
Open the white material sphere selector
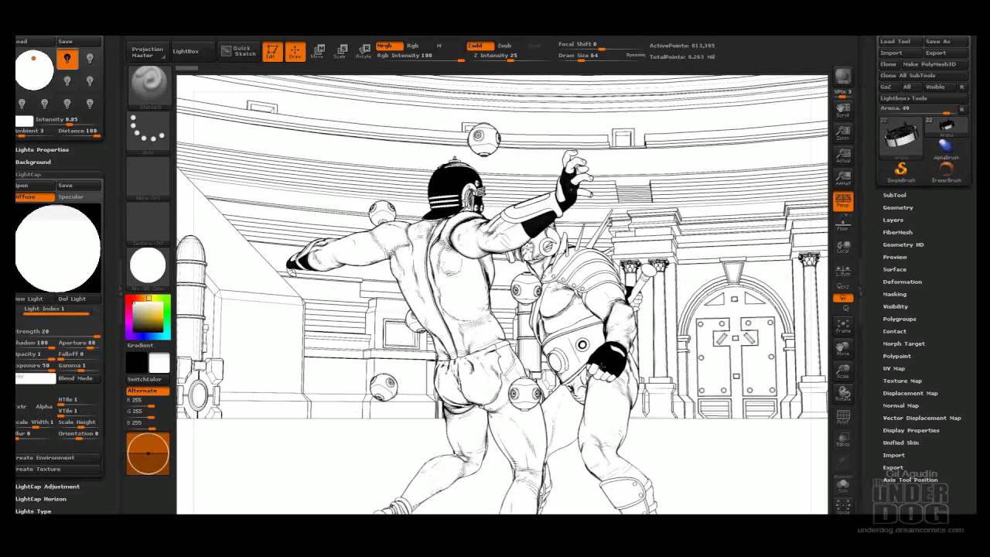pyautogui.click(x=148, y=265)
